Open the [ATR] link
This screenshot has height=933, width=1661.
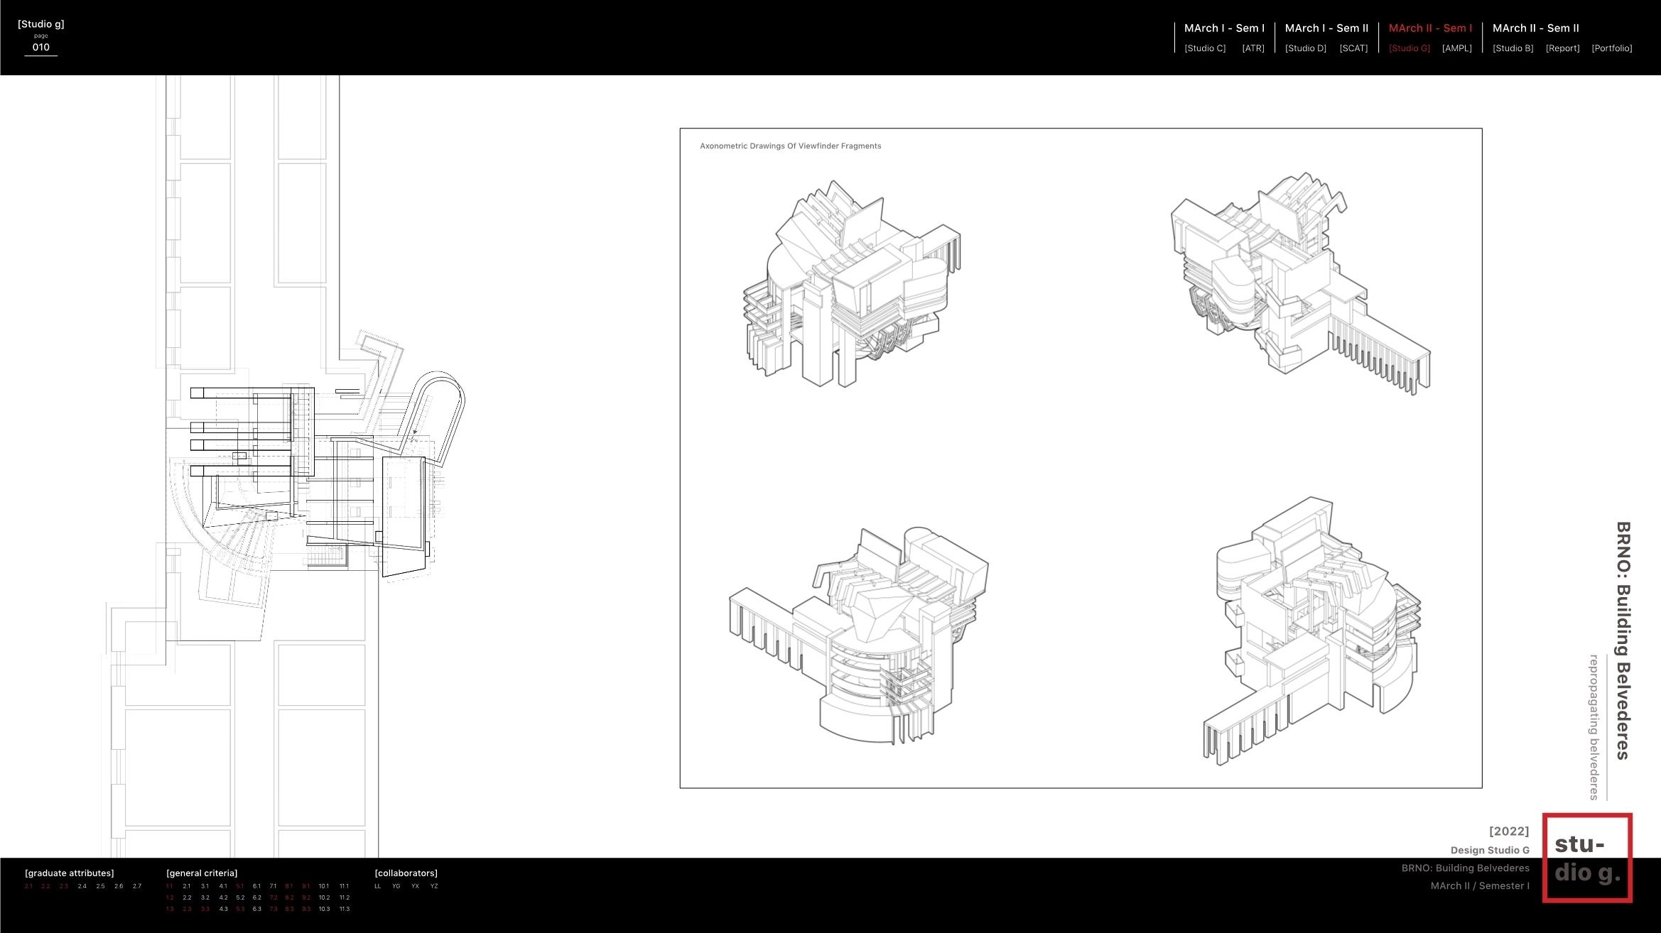coord(1253,48)
